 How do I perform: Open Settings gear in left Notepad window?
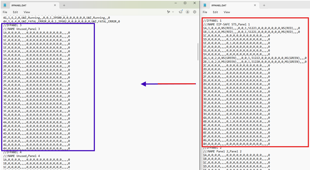[194, 12]
